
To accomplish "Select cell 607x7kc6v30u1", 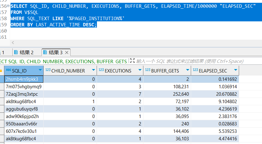I will [x=24, y=131].
